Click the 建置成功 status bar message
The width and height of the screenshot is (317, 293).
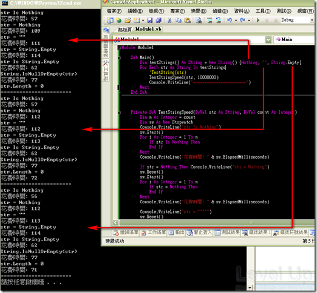(x=115, y=241)
